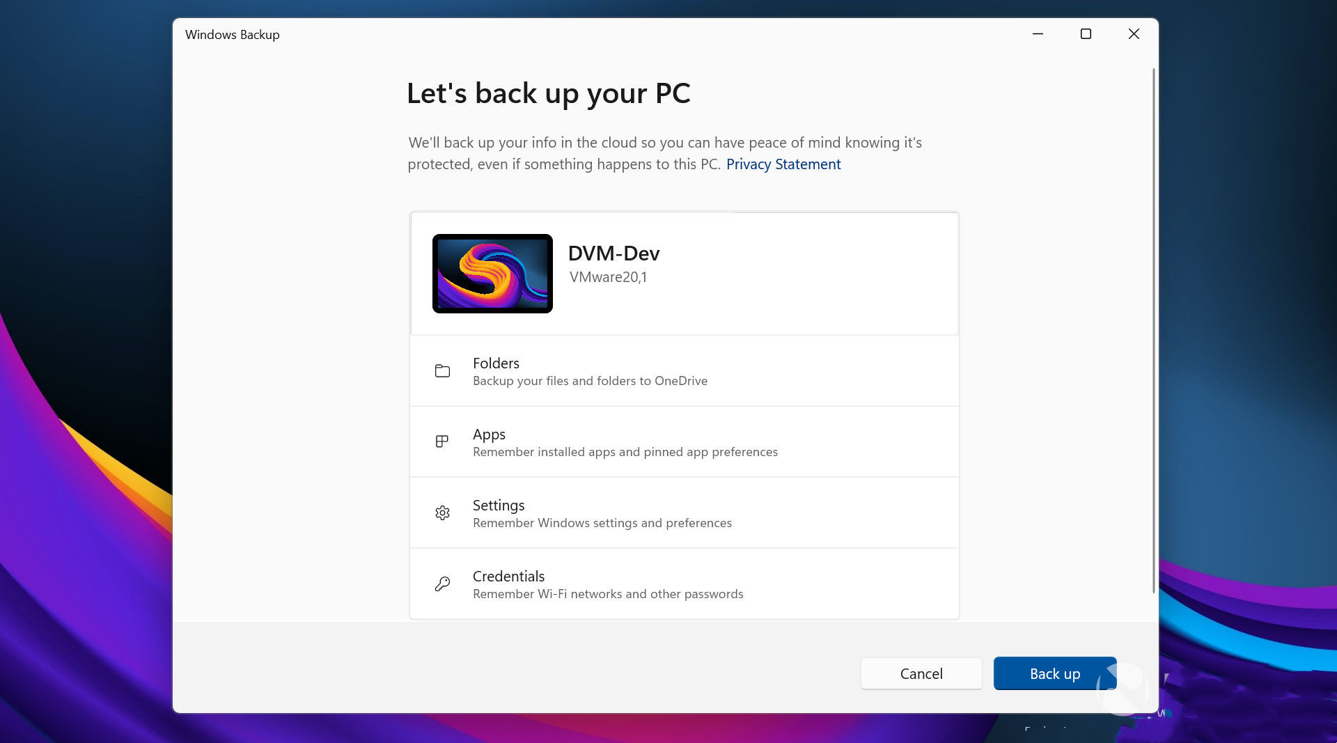Click the Windows Backup title text
This screenshot has width=1337, height=743.
(x=232, y=35)
